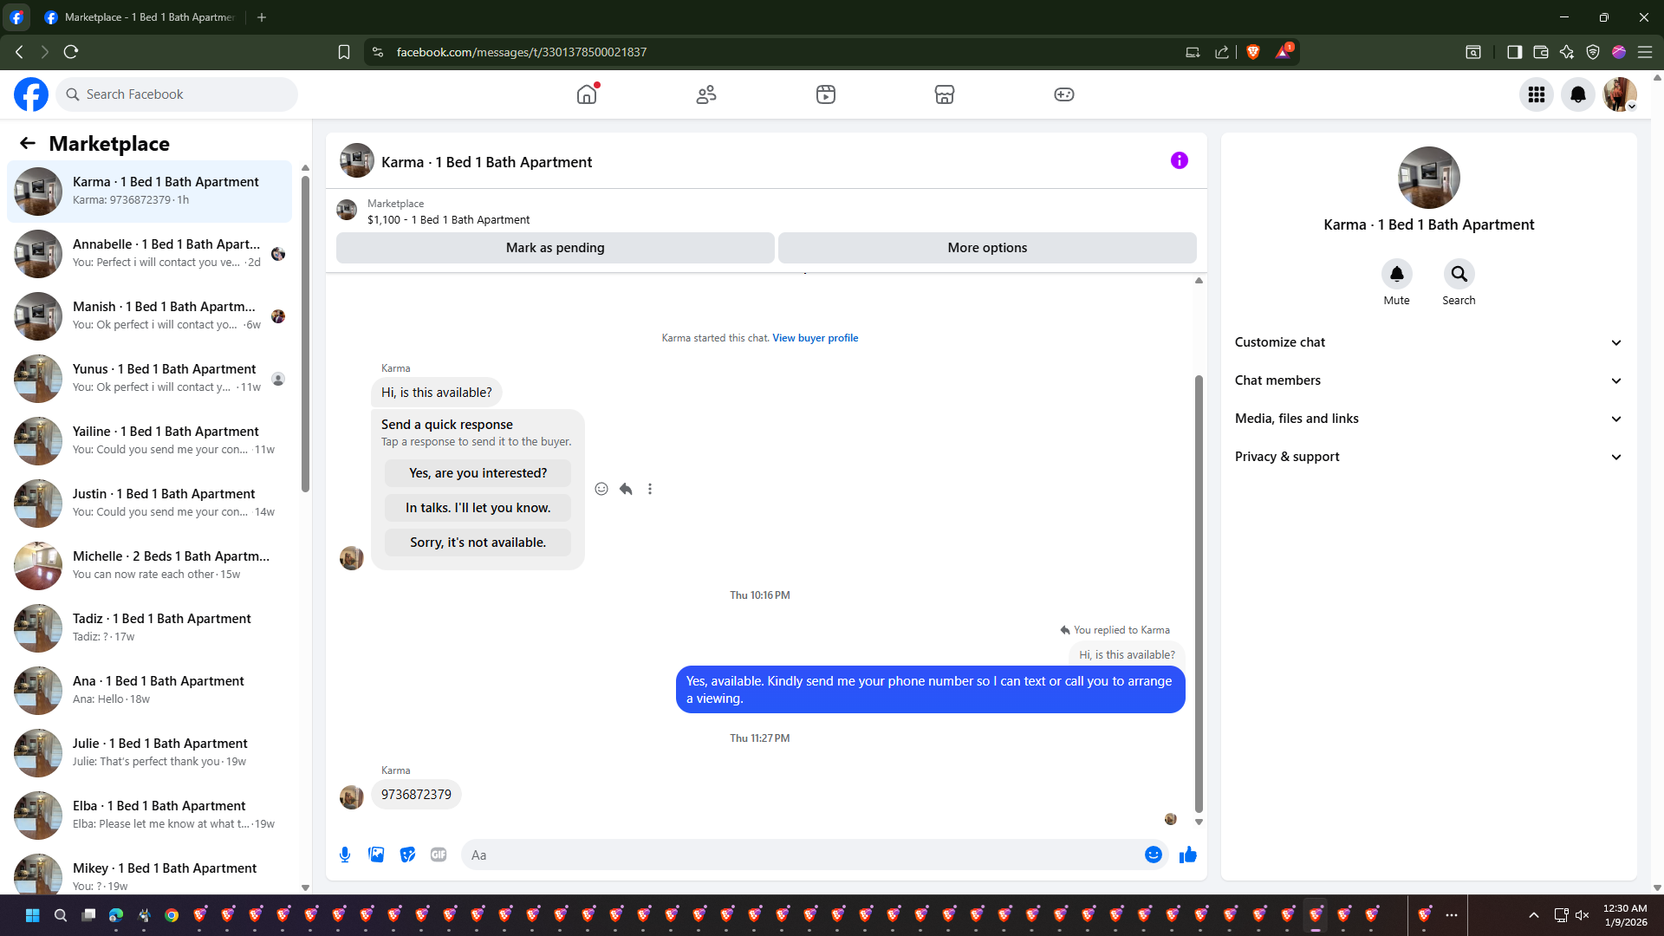Choose a sticker icon in composer
The width and height of the screenshot is (1664, 936).
pyautogui.click(x=407, y=855)
